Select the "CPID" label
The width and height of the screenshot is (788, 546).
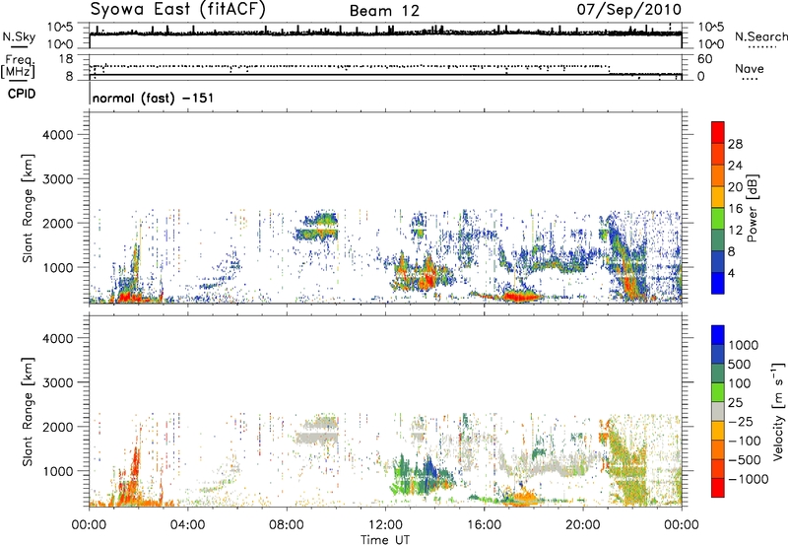click(22, 94)
